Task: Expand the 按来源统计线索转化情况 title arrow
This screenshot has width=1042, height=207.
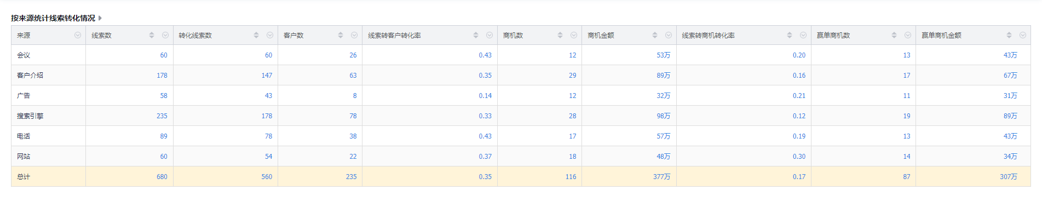Action: [x=100, y=18]
